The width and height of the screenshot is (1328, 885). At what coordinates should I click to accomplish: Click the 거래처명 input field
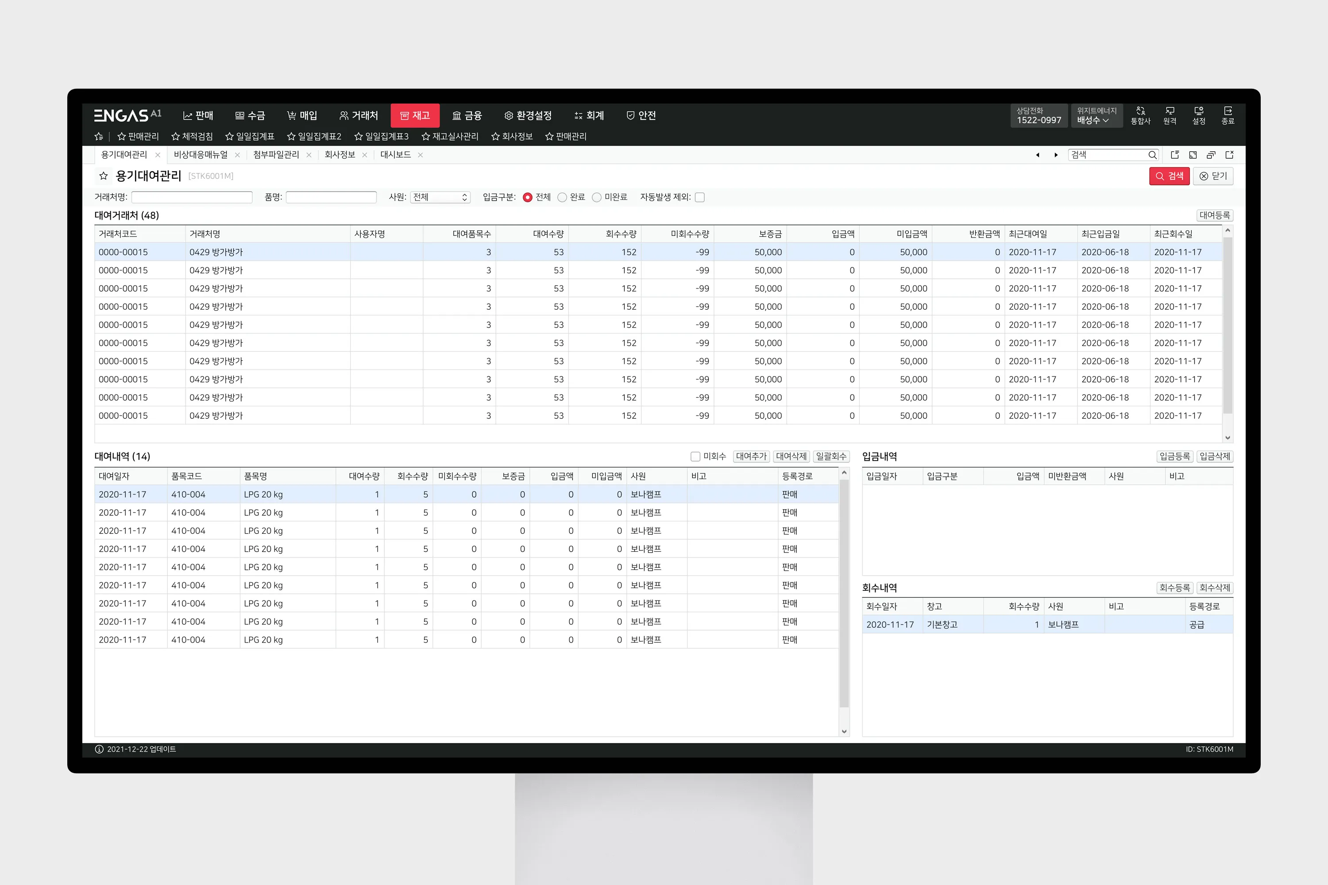click(x=191, y=197)
